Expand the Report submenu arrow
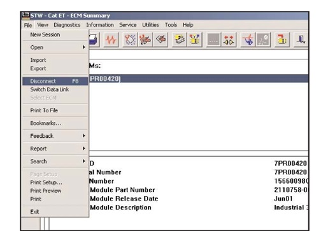This screenshot has height=231, width=328. pos(84,149)
